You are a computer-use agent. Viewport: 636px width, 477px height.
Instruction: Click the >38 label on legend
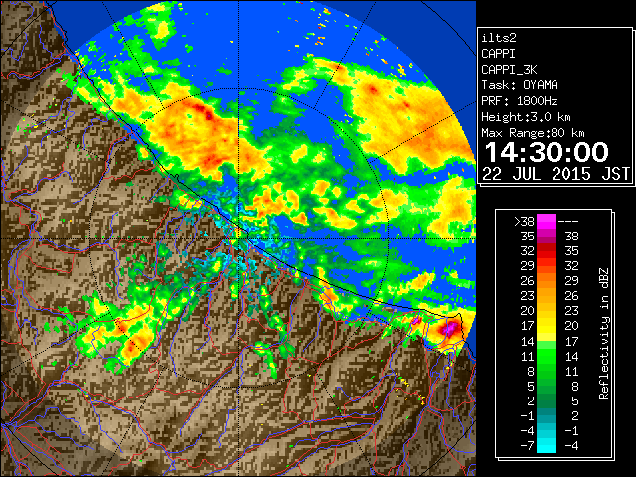[524, 222]
